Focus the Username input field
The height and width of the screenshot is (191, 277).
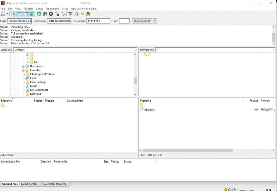(x=59, y=21)
